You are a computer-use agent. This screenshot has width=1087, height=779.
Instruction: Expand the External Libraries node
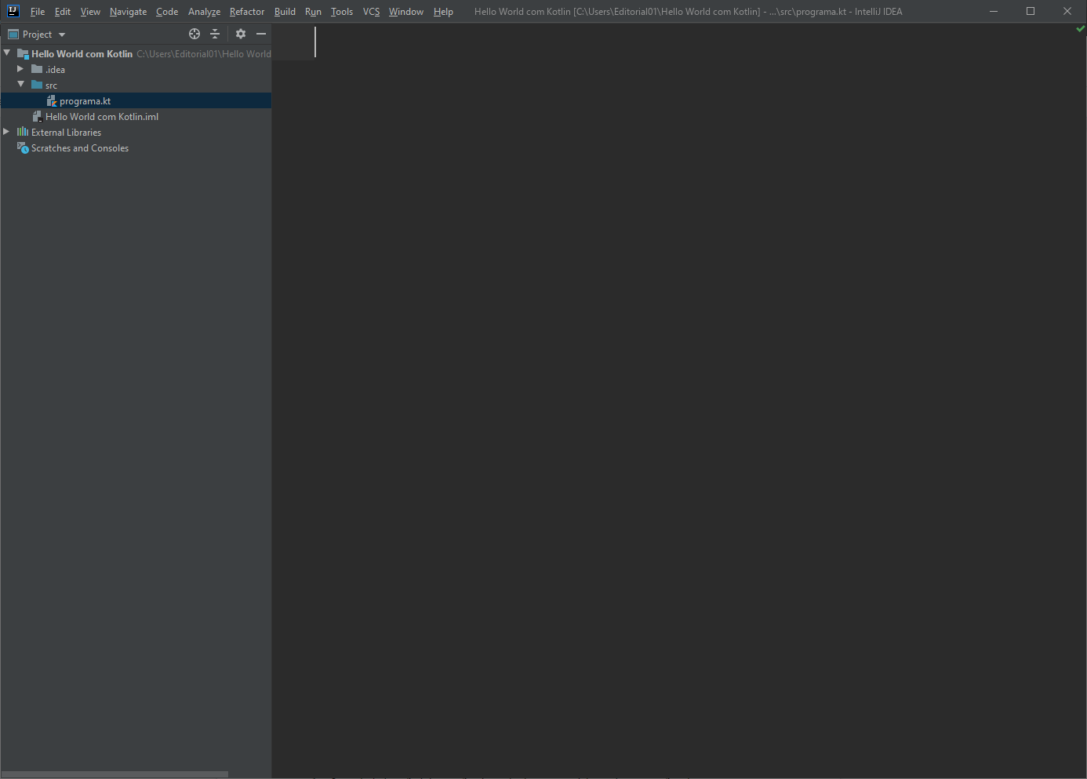pos(6,132)
